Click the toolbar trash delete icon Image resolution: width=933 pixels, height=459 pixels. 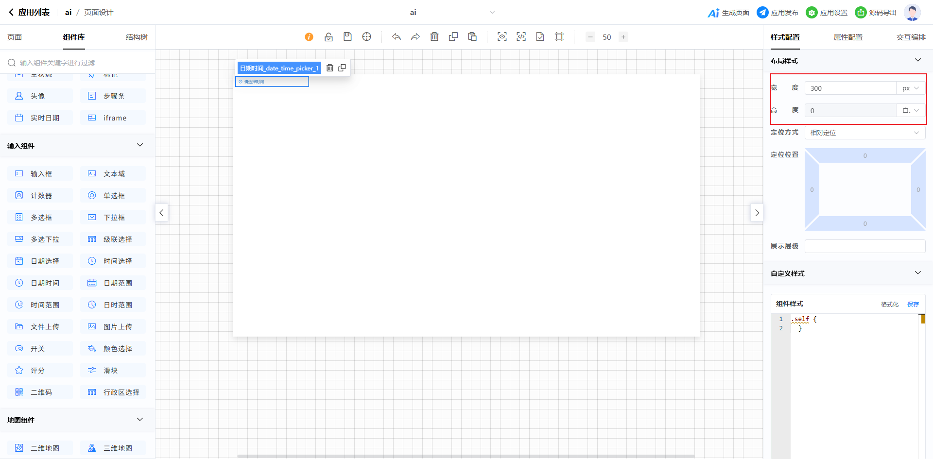[434, 37]
